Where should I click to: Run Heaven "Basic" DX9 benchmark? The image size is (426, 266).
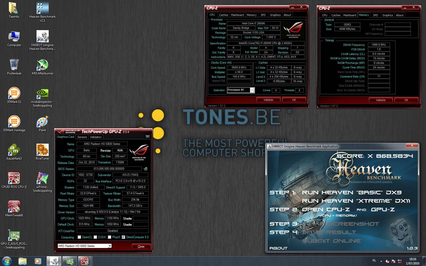pyautogui.click(x=351, y=193)
